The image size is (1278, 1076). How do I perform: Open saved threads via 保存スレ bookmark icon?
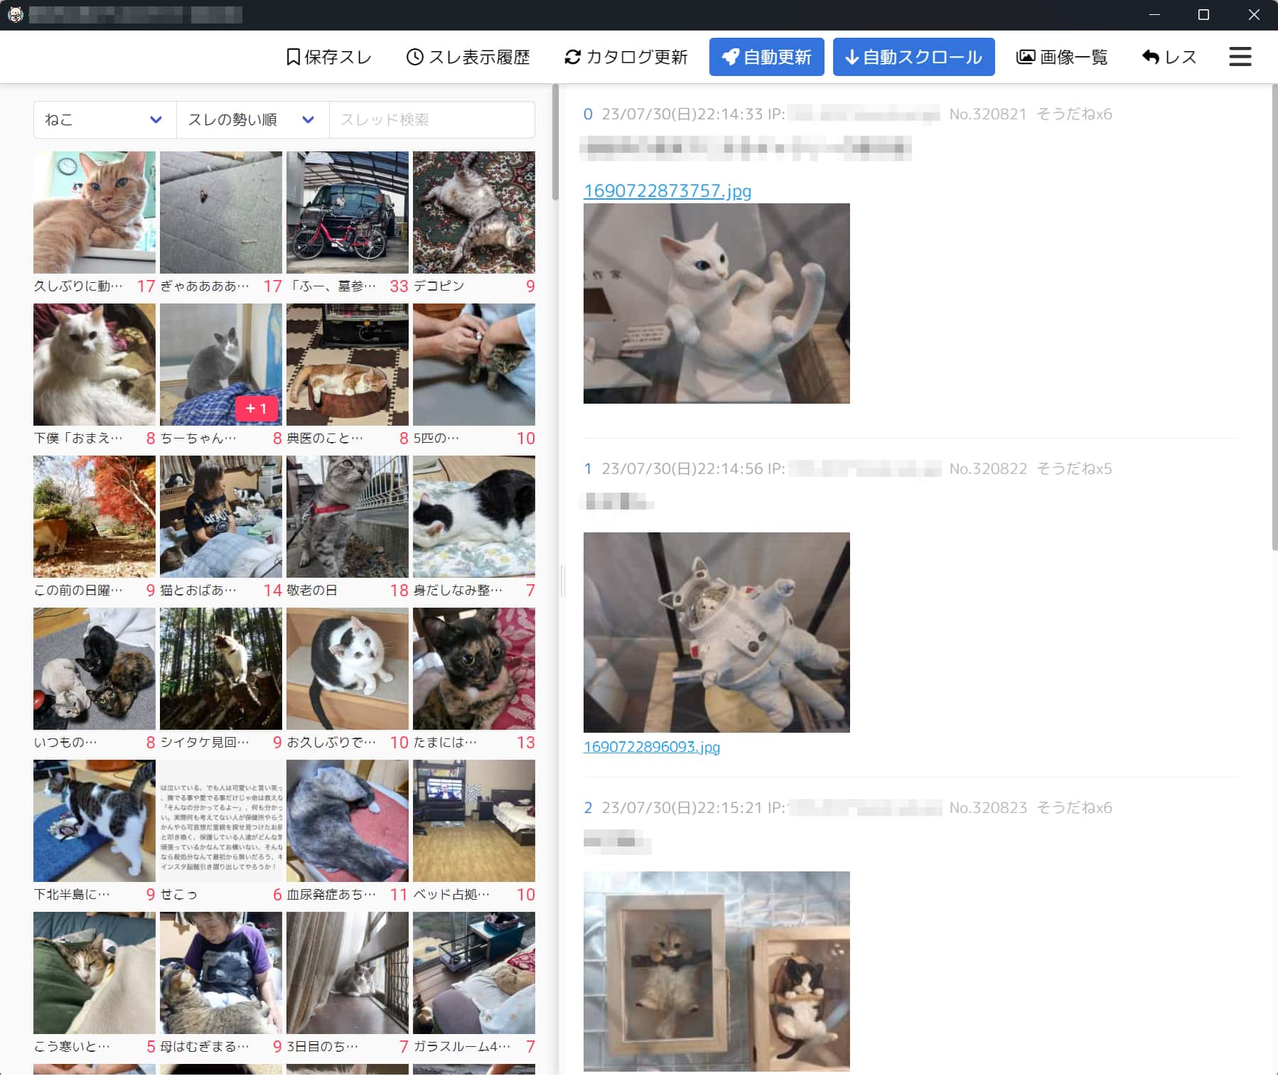coord(292,57)
